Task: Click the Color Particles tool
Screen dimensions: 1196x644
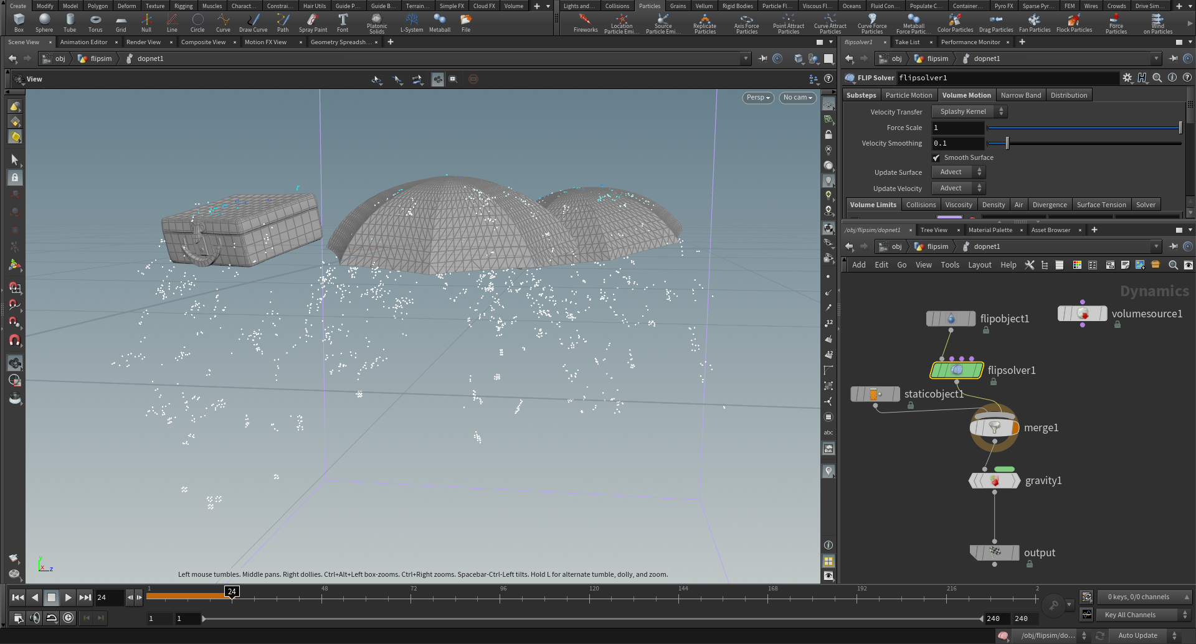Action: [x=955, y=23]
